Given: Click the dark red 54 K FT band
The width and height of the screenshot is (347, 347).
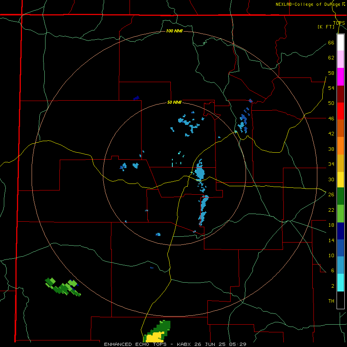Looking at the screenshot, I should coord(340,94).
